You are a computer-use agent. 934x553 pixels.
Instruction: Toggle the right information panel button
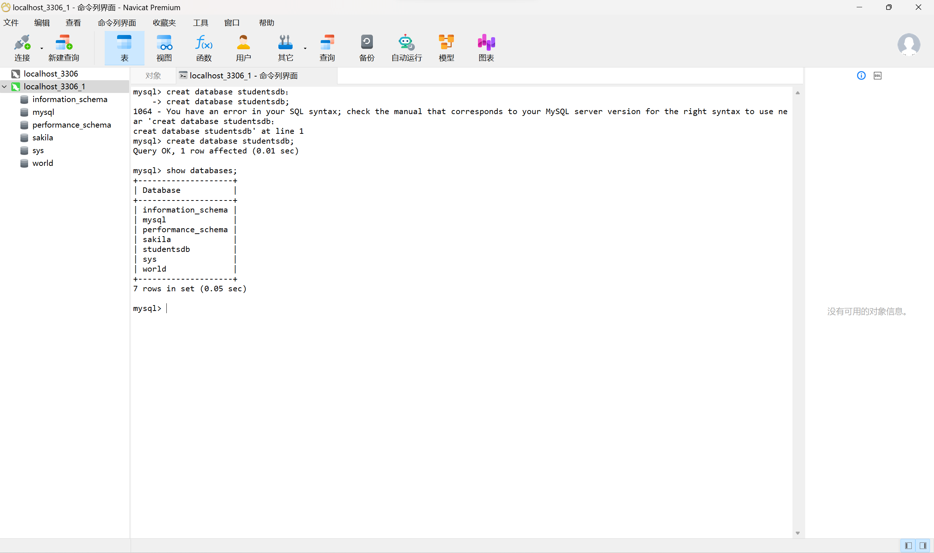[923, 546]
